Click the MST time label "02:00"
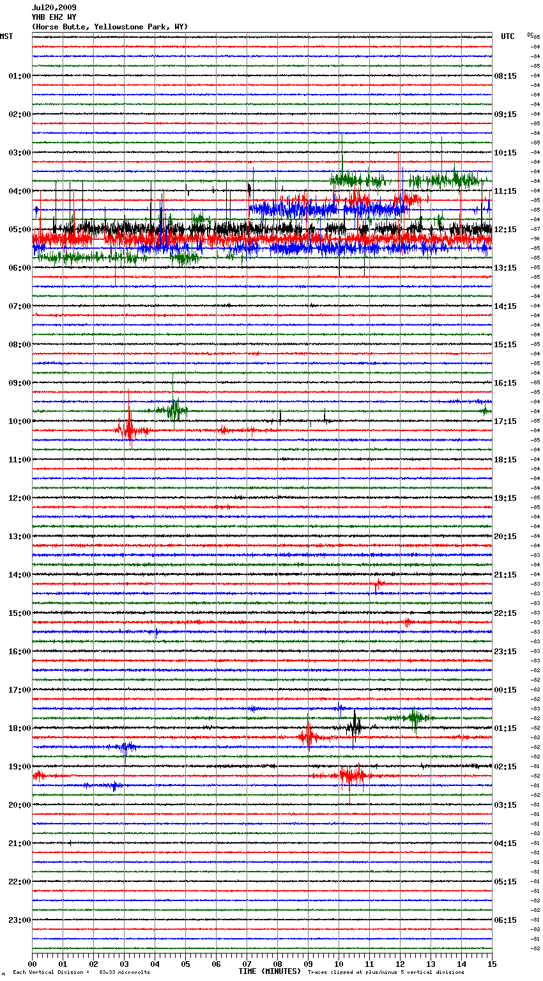Screen dimensions: 543x981 [x=20, y=114]
